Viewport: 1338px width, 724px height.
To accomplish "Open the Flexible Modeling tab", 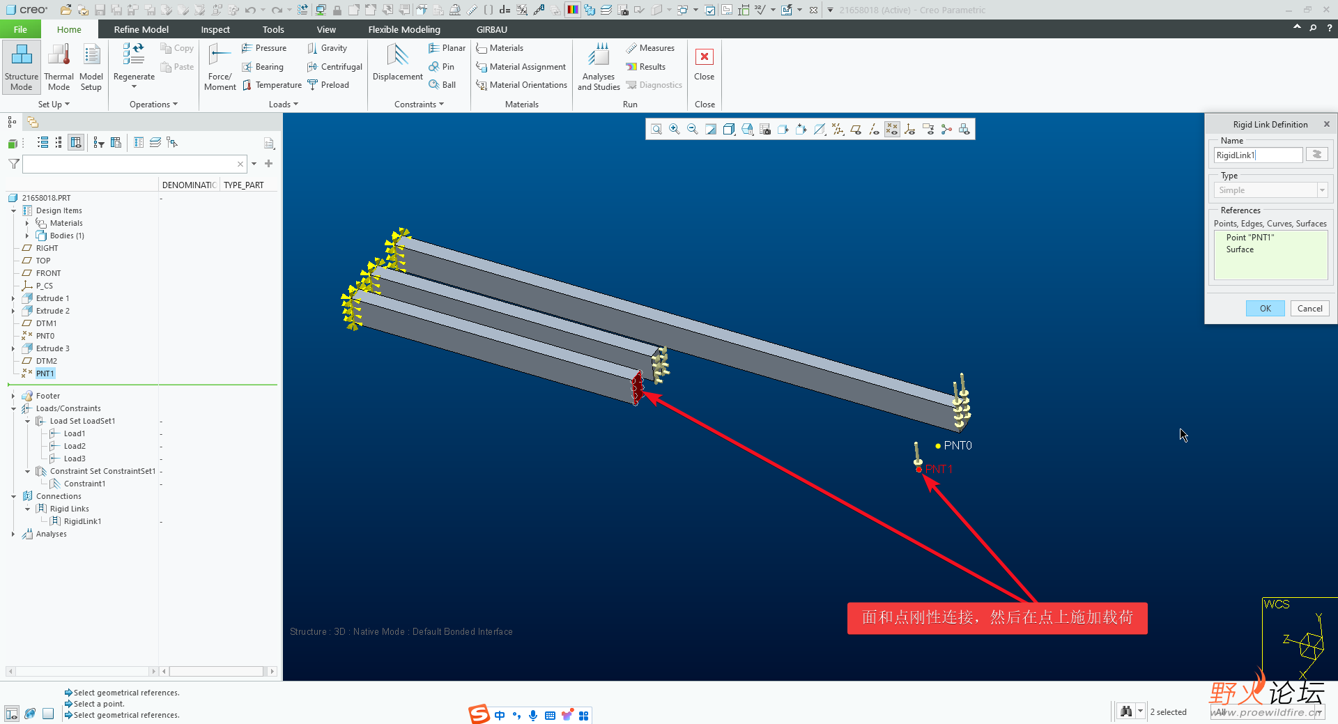I will (x=404, y=29).
